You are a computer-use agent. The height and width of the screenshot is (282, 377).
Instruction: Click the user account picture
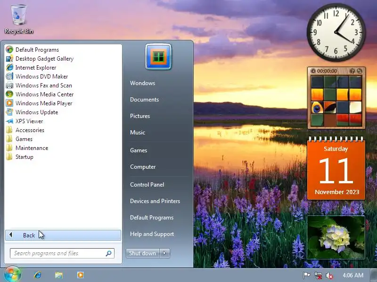coord(158,56)
